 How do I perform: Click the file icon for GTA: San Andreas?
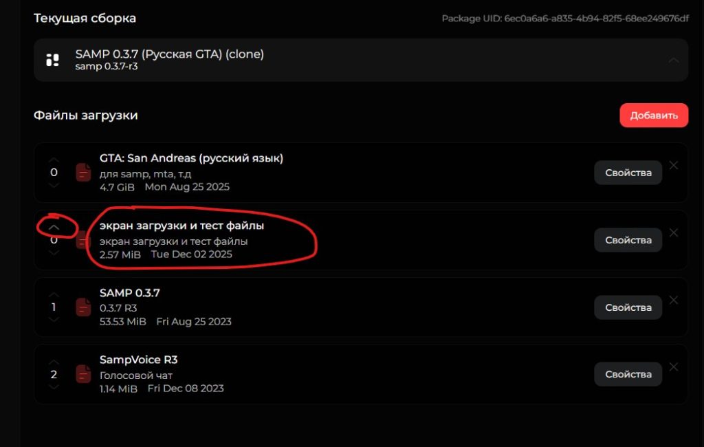coord(83,172)
